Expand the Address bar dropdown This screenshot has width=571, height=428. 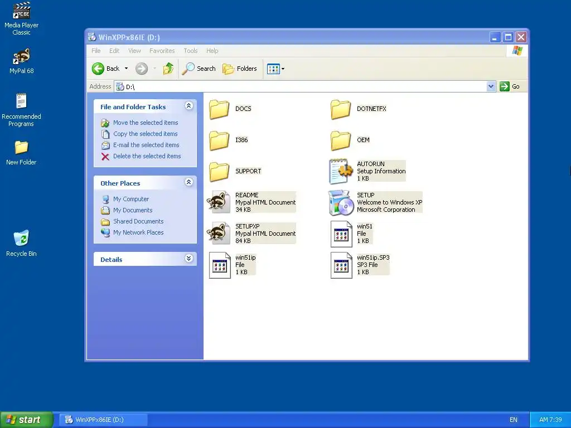pos(491,86)
